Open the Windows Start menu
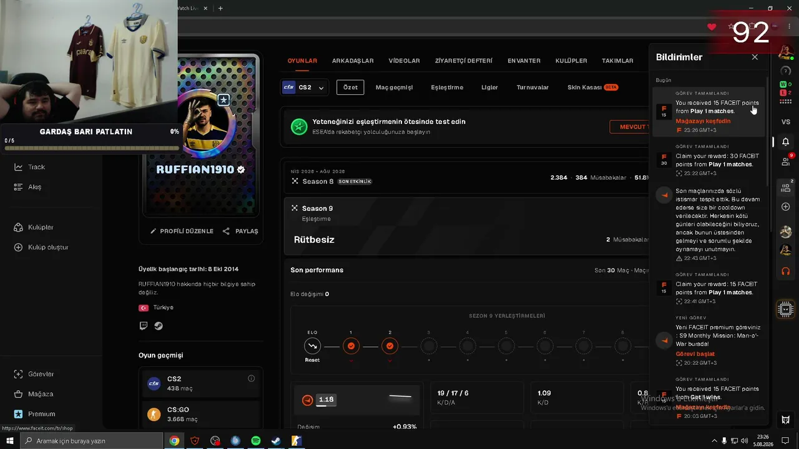This screenshot has height=449, width=799. (9, 440)
